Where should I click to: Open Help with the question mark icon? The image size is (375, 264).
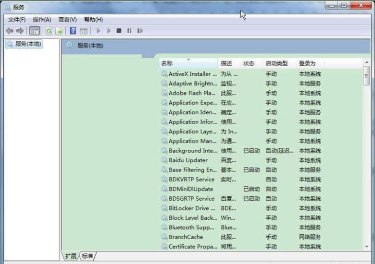[73, 31]
